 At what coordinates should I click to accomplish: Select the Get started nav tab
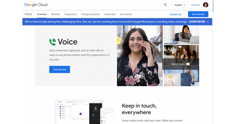pyautogui.click(x=126, y=14)
